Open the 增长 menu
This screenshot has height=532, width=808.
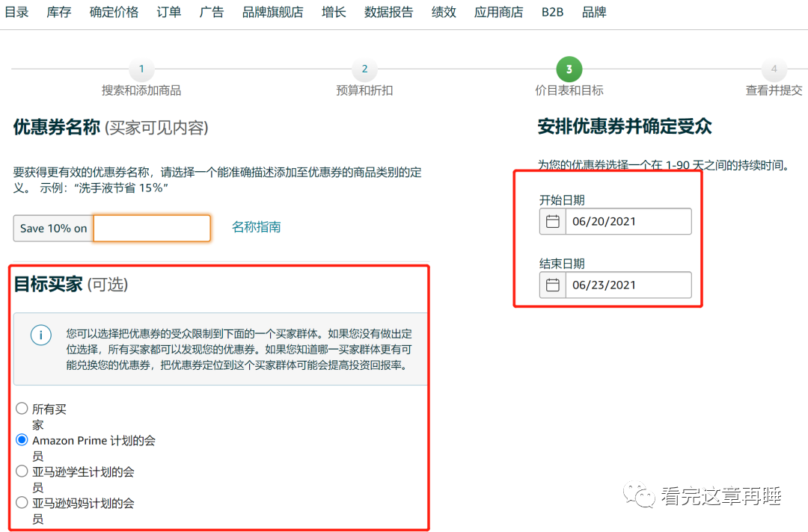point(334,12)
